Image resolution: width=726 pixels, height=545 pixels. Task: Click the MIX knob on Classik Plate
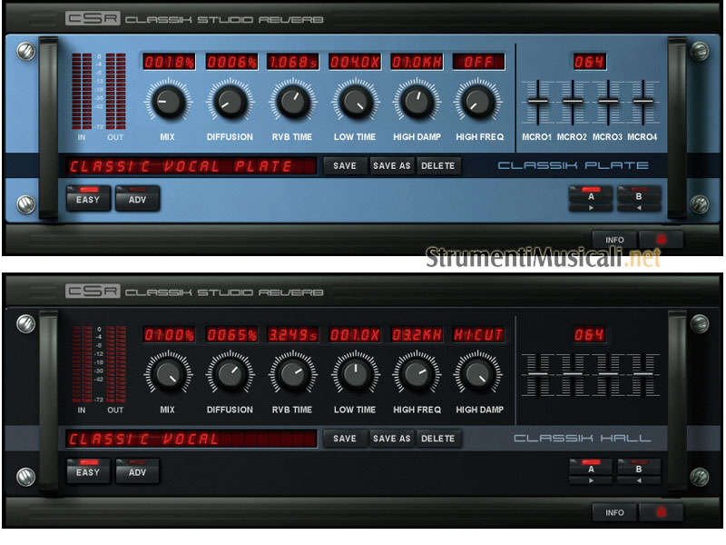pyautogui.click(x=167, y=102)
